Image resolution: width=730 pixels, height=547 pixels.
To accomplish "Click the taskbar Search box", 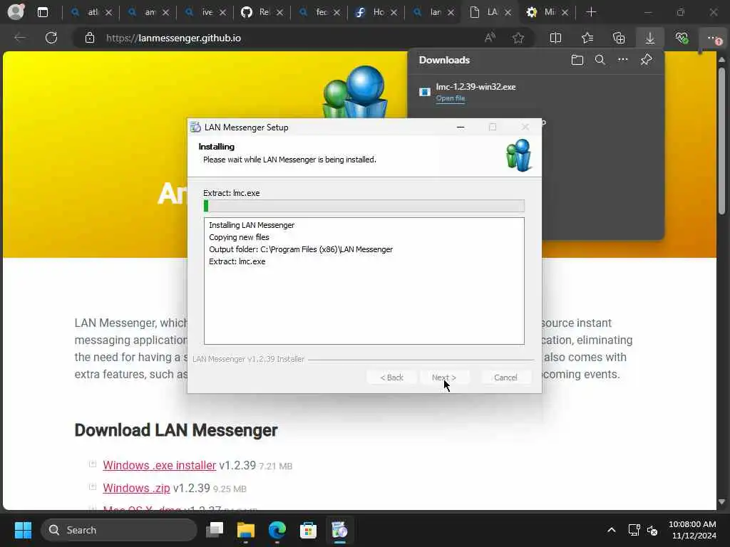I will click(x=119, y=530).
